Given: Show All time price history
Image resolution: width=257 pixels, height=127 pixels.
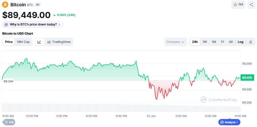Looking at the screenshot, I should pyautogui.click(x=231, y=42).
